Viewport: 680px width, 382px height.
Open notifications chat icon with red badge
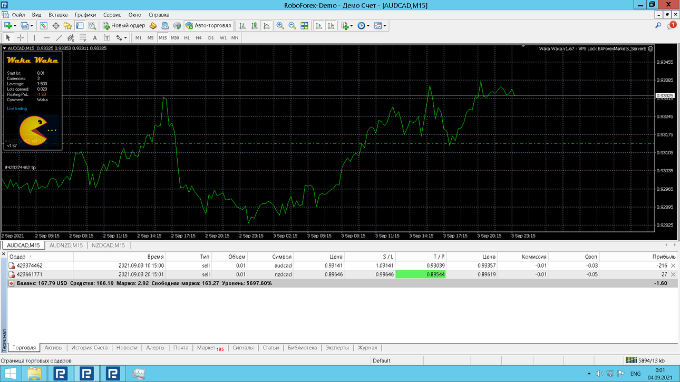[672, 25]
